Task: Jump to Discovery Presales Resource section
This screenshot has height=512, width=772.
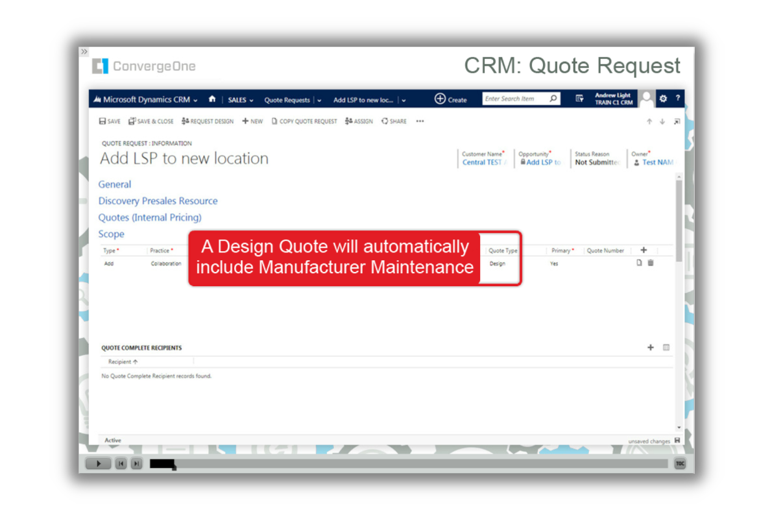Action: [x=158, y=201]
